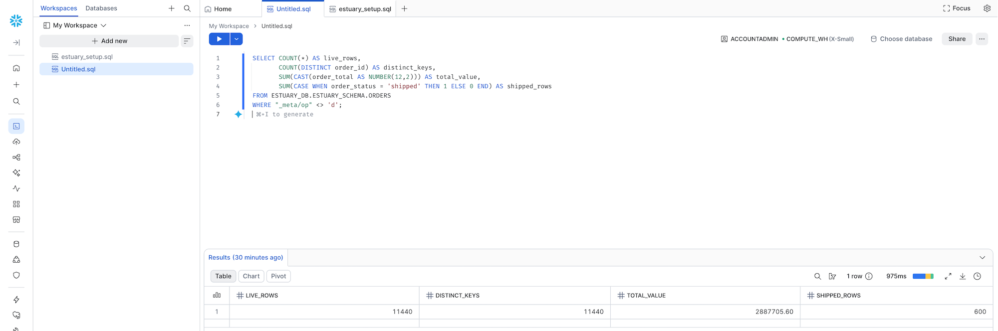Click the Add new button
Viewport: 998px width, 331px height.
point(109,41)
